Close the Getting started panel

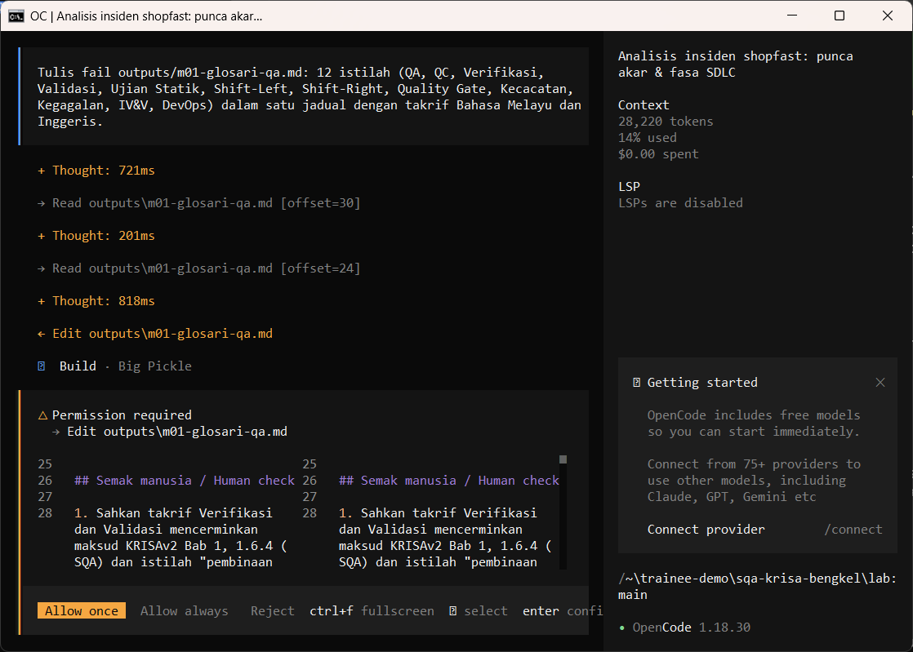pos(880,382)
